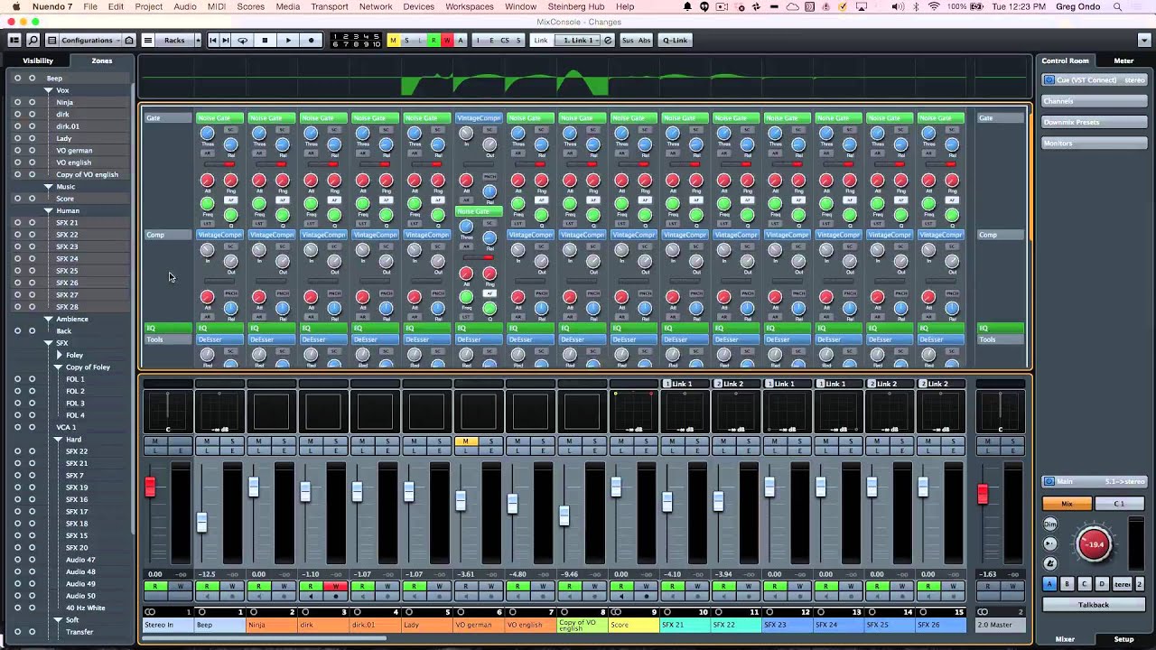Toggle left dot in the Score row
Image resolution: width=1156 pixels, height=650 pixels.
click(x=16, y=199)
